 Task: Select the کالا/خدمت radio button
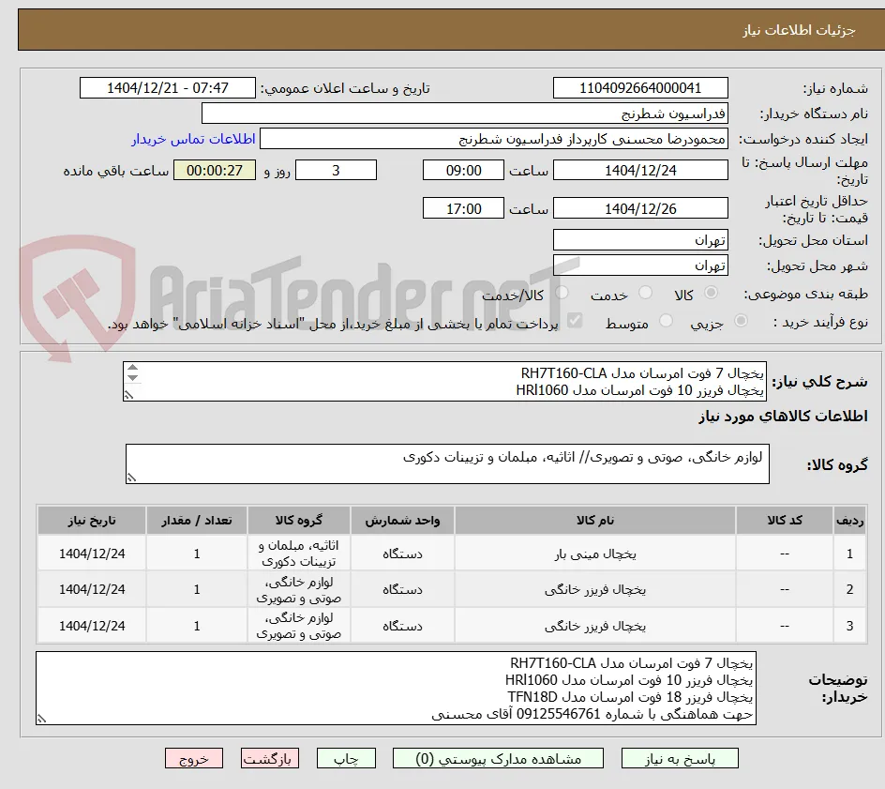coord(562,293)
